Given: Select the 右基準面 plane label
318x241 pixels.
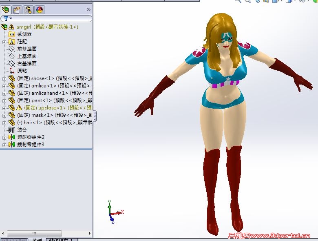Looking at the screenshot, I should point(27,64).
